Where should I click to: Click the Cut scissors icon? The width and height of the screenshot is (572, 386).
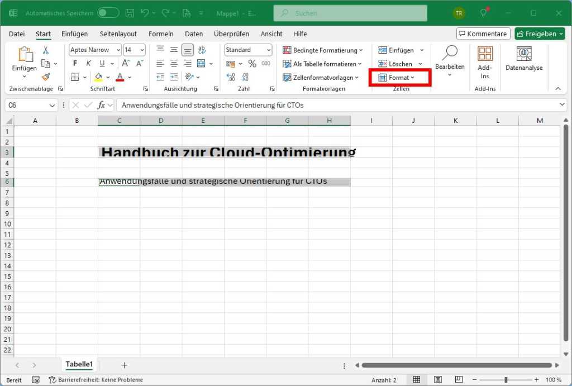(x=46, y=50)
